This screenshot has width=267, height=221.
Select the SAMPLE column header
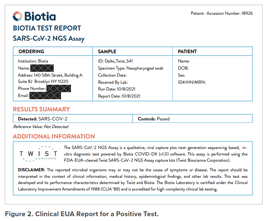click(107, 51)
